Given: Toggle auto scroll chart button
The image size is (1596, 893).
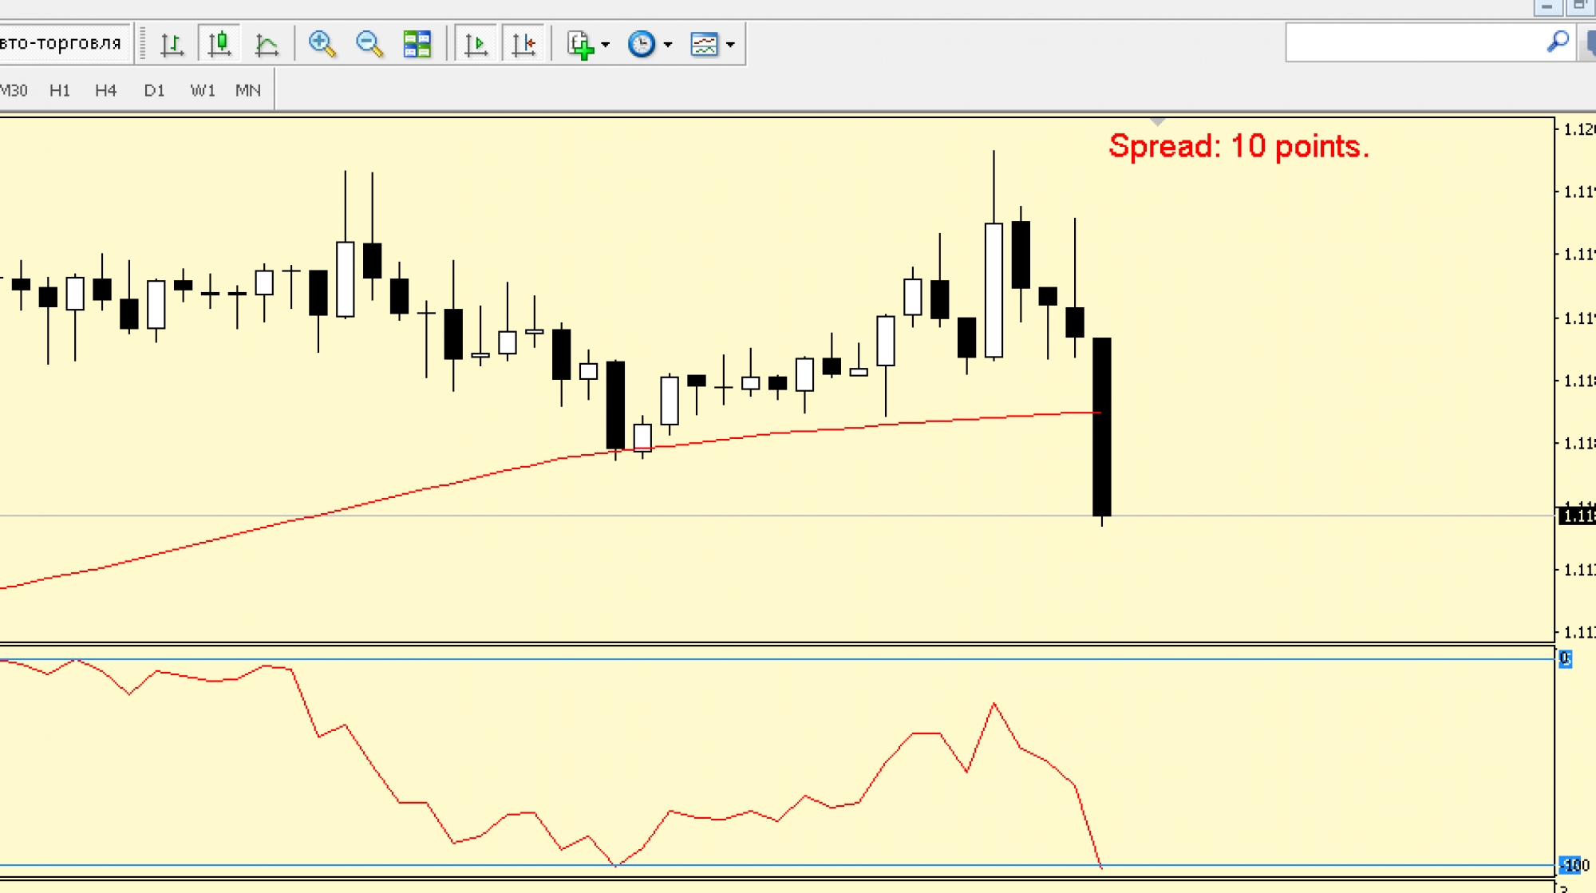Looking at the screenshot, I should pyautogui.click(x=476, y=44).
